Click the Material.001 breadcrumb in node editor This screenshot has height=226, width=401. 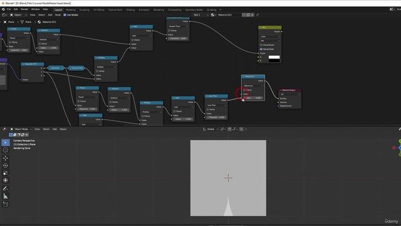[x=47, y=22]
